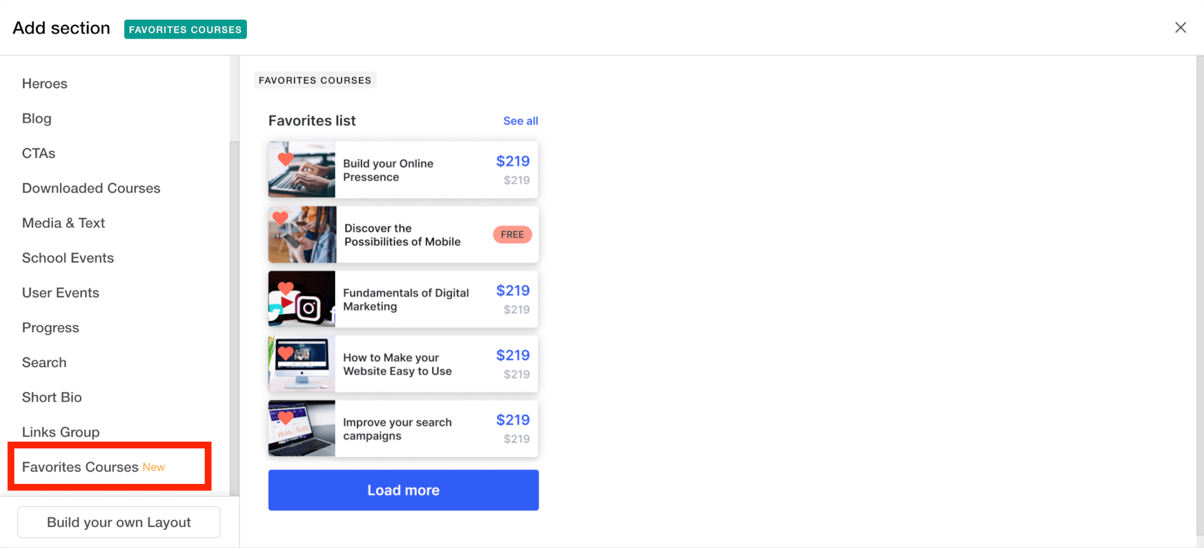This screenshot has height=548, width=1204.
Task: Click Build your own Layout button
Action: 119,522
